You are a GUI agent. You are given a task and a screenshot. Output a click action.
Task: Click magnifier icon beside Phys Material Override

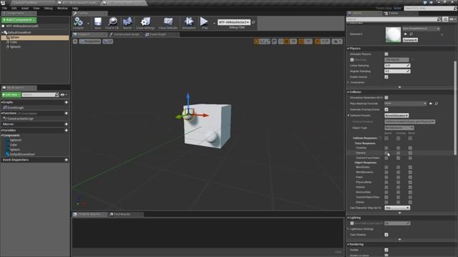coord(437,104)
